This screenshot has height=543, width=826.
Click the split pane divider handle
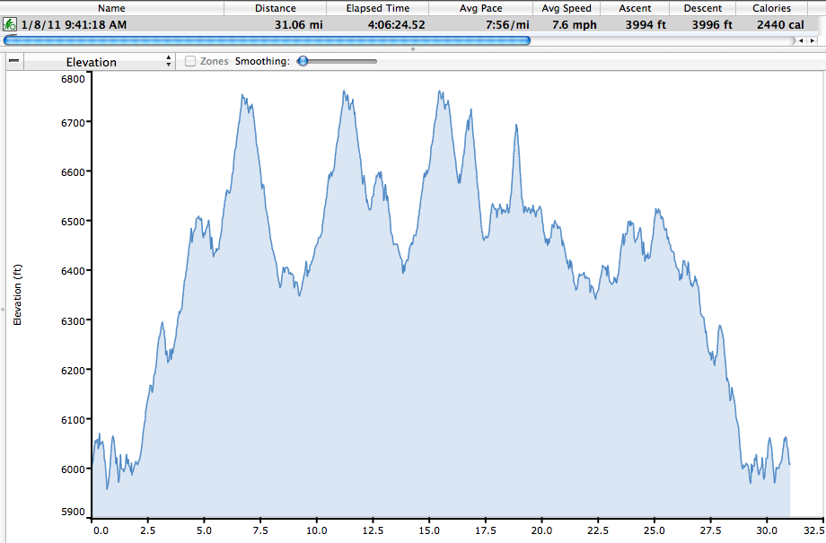(x=412, y=48)
